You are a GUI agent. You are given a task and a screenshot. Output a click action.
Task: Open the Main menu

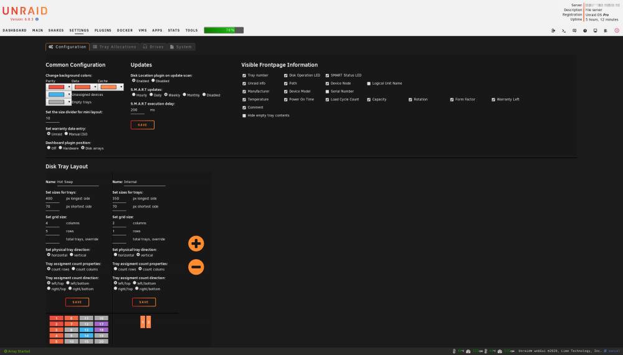(38, 31)
